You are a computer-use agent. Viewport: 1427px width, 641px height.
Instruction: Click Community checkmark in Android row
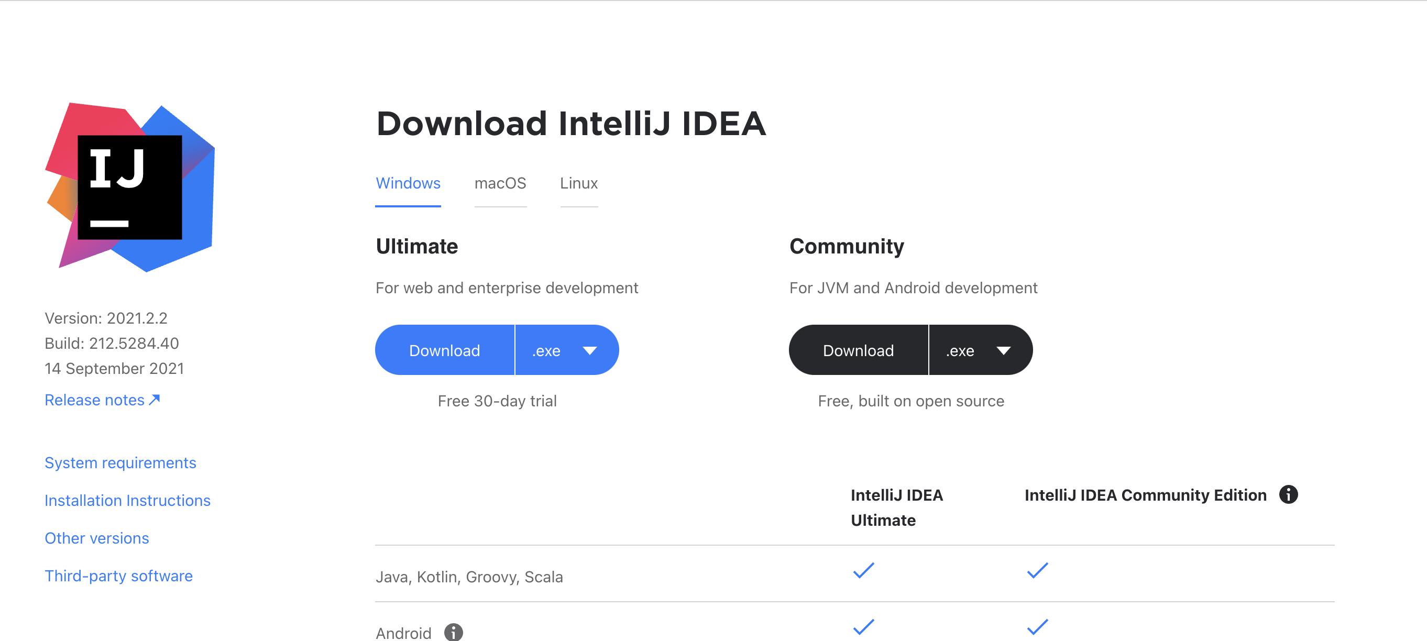(x=1037, y=626)
